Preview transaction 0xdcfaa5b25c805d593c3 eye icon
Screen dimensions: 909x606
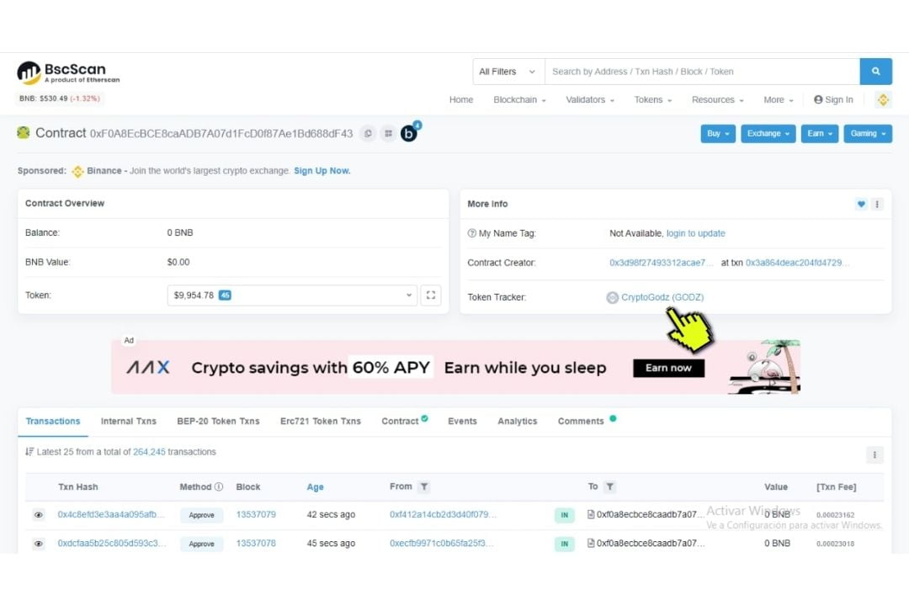pyautogui.click(x=38, y=544)
